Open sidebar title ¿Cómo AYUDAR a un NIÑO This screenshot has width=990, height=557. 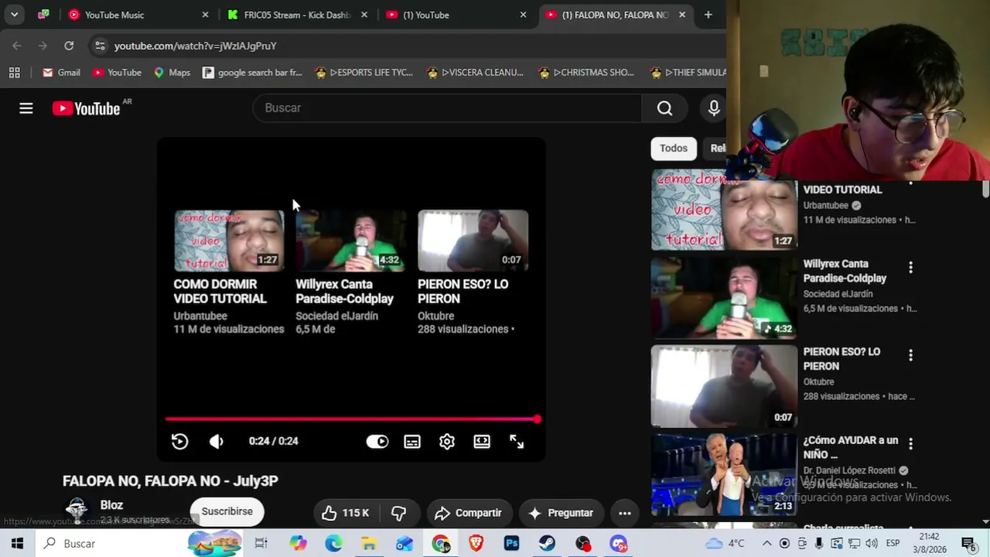(x=851, y=447)
